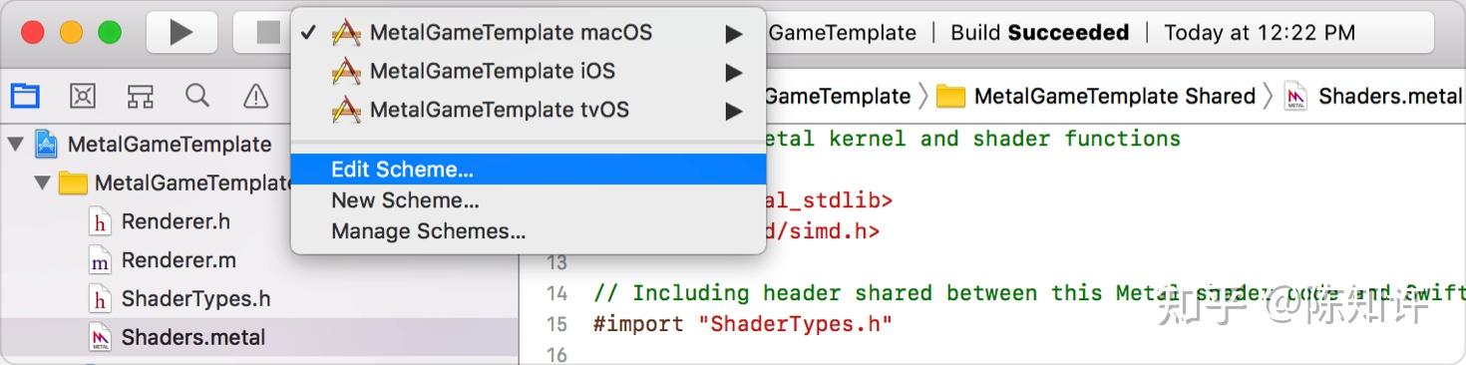
Task: Run the project with the Play button
Action: tap(182, 33)
